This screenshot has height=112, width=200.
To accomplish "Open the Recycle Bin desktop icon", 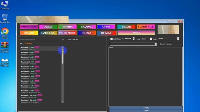I will 5,19.
